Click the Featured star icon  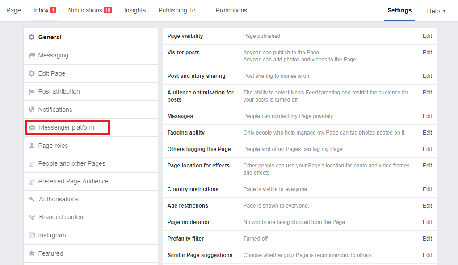pos(32,253)
